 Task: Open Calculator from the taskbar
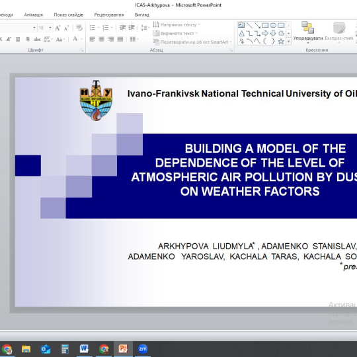(65, 349)
